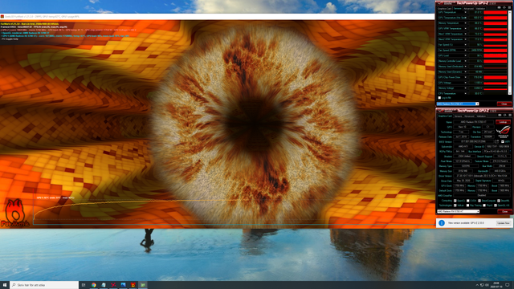The image size is (514, 289).
Task: Click the Update Now button
Action: pos(504,223)
